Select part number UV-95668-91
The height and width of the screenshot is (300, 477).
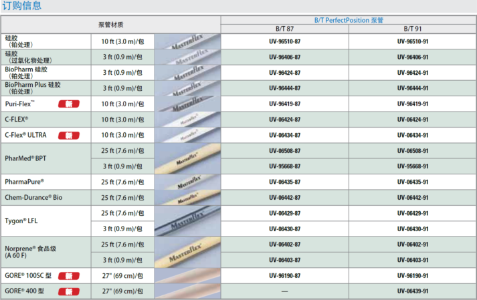pyautogui.click(x=413, y=166)
